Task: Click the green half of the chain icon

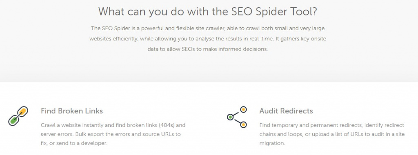Action: (13, 121)
